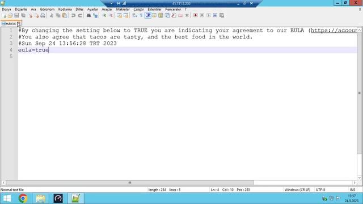Click the Copy toolbar icon
Image resolution: width=363 pixels, height=204 pixels.
click(x=58, y=15)
